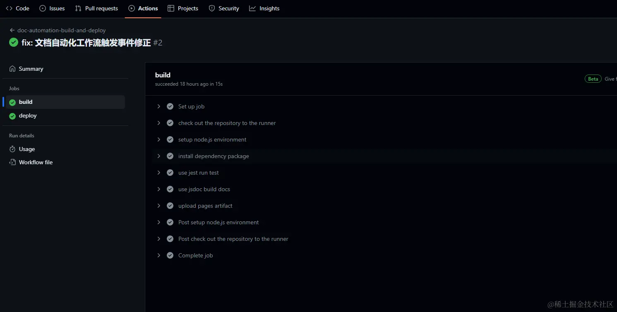Click the Security shield icon
This screenshot has width=617, height=312.
[x=212, y=8]
